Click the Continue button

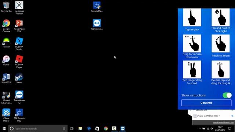point(206,103)
